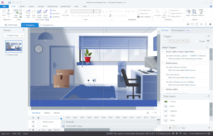The image size is (213, 136).
Task: Click the Save icon in title bar
Action: pos(10,2)
